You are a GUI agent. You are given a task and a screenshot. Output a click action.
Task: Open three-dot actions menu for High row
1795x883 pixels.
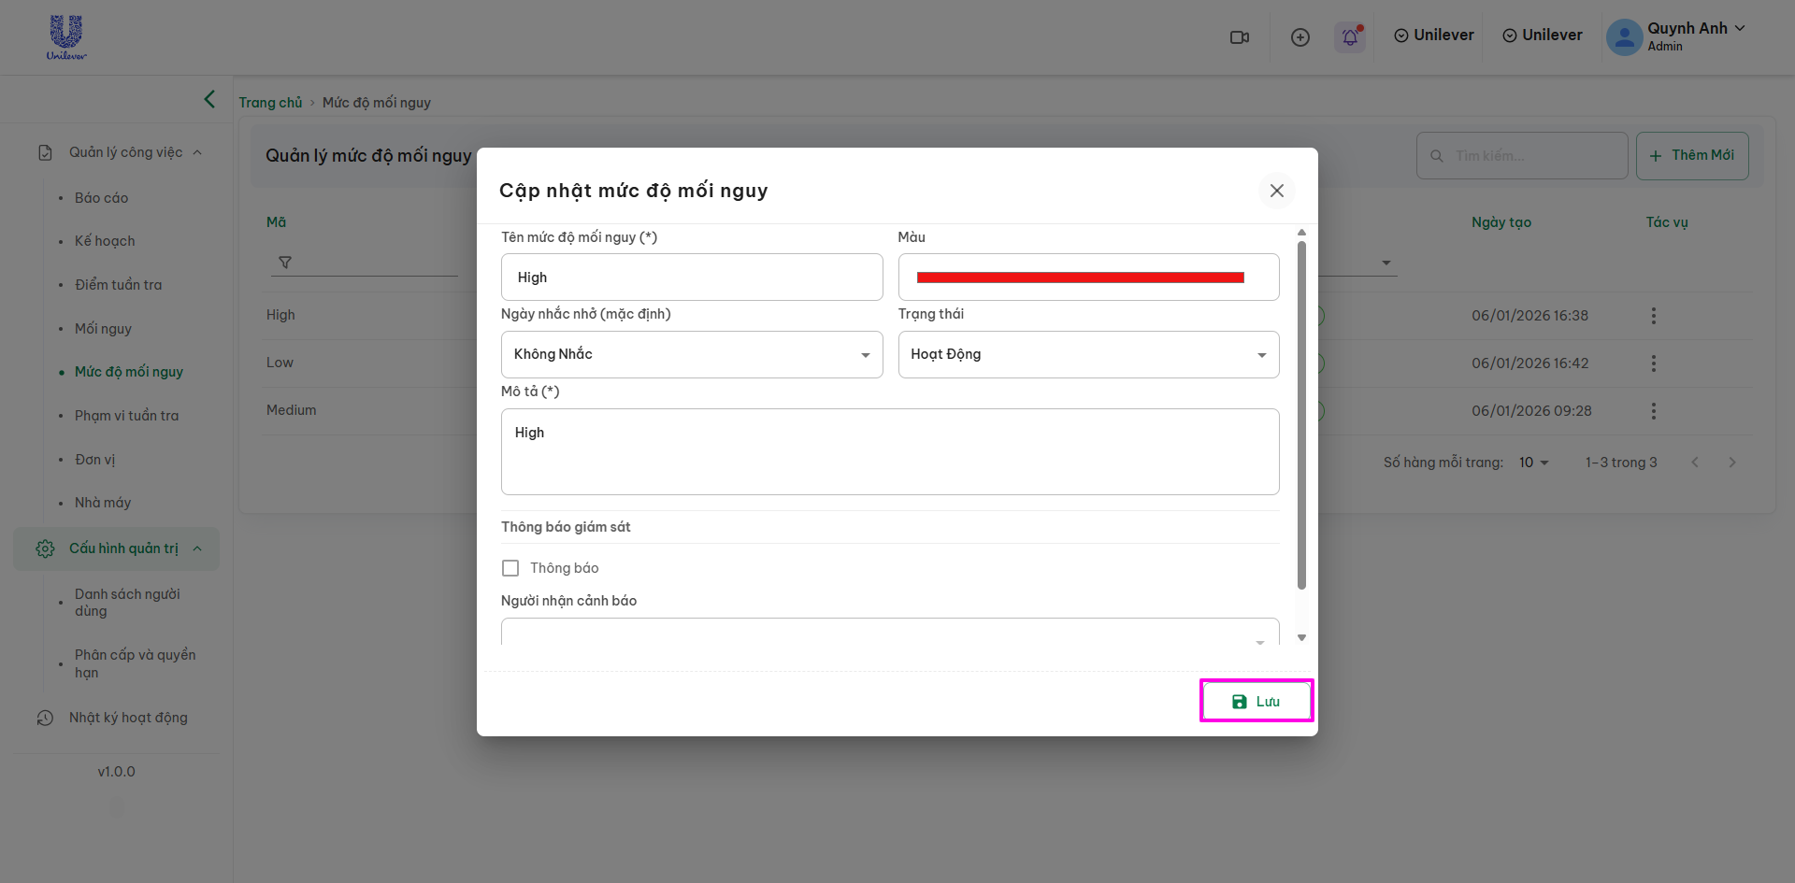click(1653, 316)
